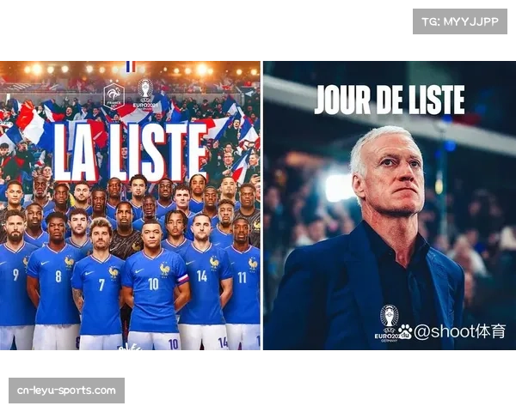Open the cn-leyu-sports.com link label
Viewport: 516px width, 412px height.
[x=66, y=391]
